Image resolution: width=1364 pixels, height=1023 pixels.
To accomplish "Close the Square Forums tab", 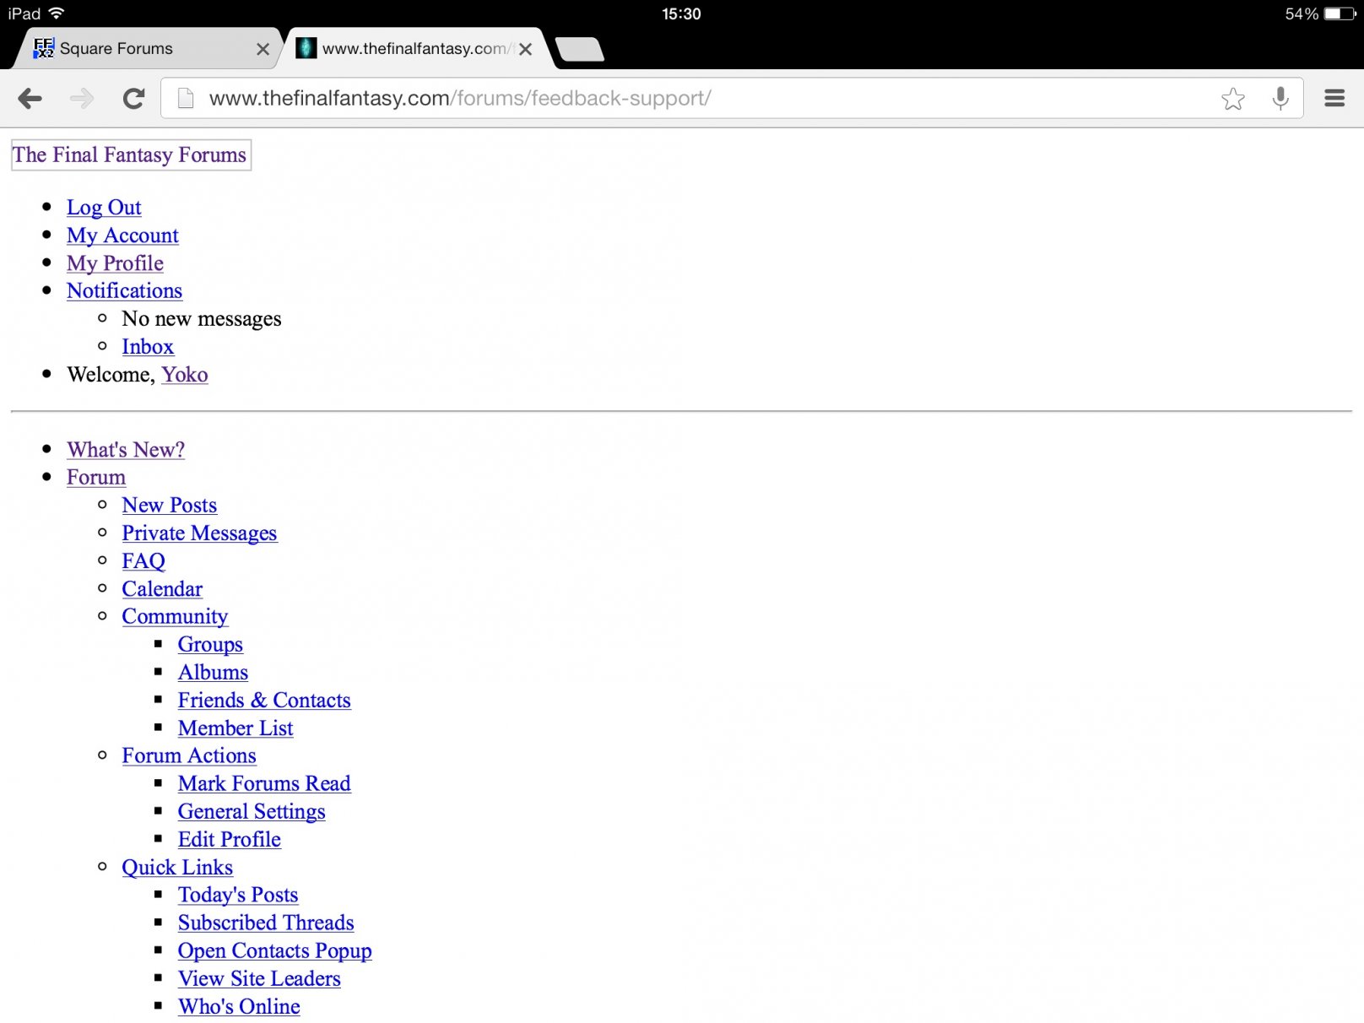I will tap(263, 49).
